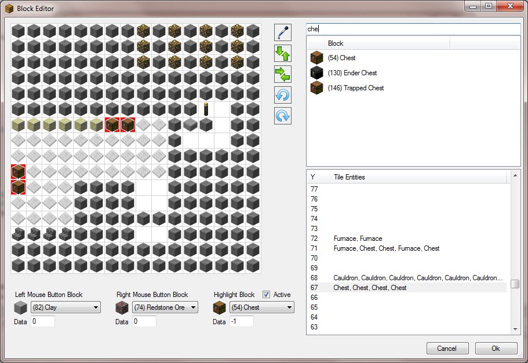The image size is (528, 363).
Task: Click the 'Right Mouse Button Block' label
Action: [x=152, y=295]
